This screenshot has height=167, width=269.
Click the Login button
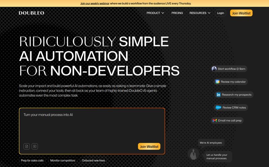point(221,13)
